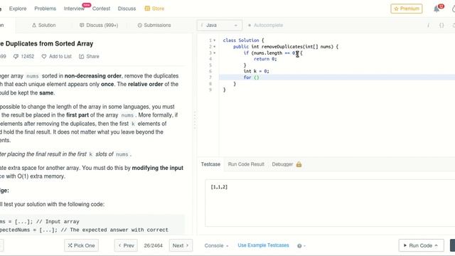Click the curly braces format icon
Image resolution: width=455 pixels, height=256 pixels.
pos(441,26)
